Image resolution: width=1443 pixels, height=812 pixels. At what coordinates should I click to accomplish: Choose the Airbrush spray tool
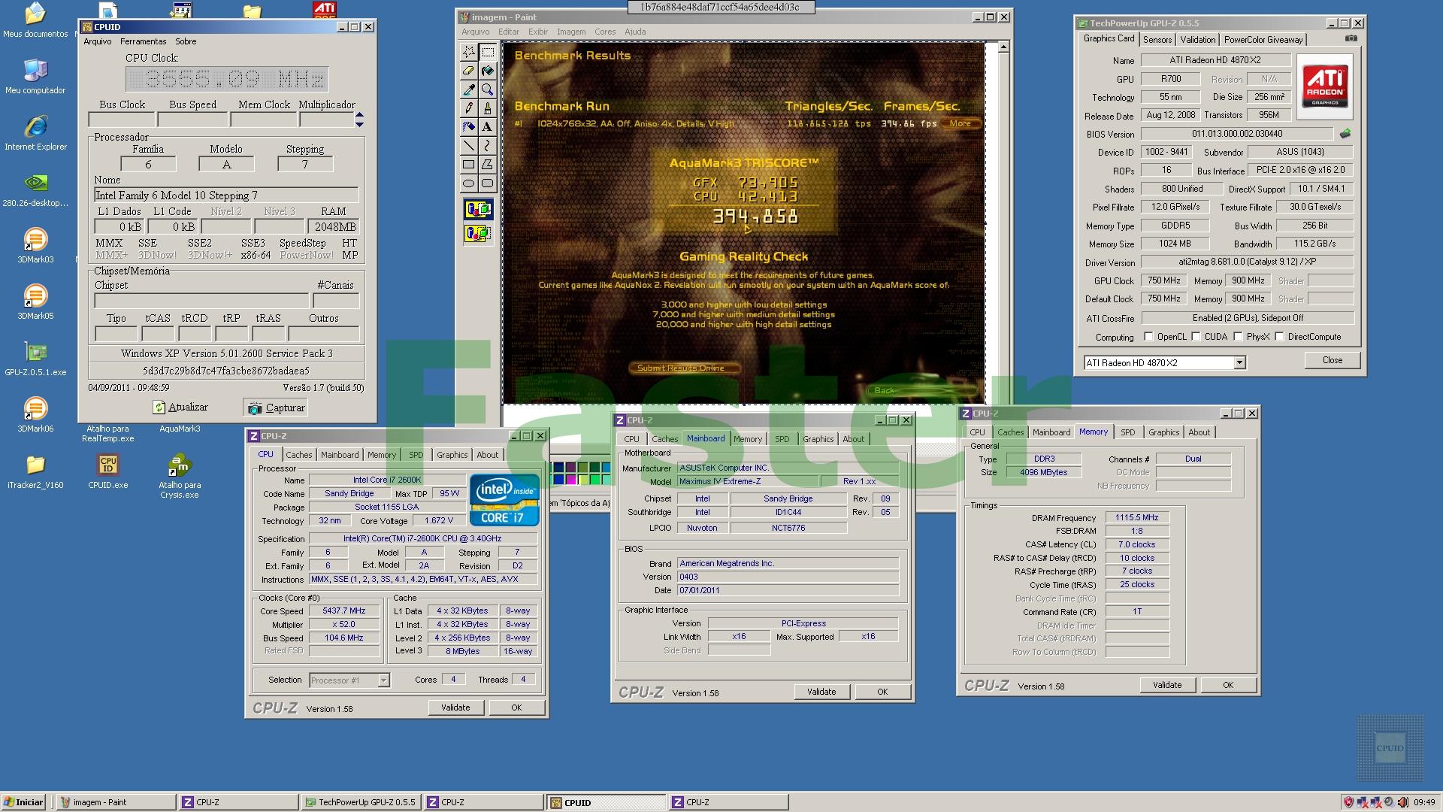(469, 127)
